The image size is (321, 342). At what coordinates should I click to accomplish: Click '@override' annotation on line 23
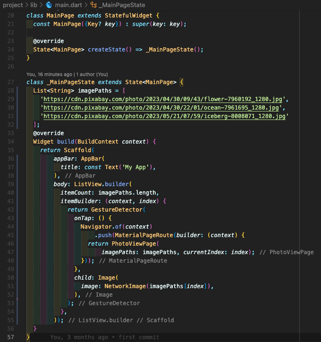(49, 41)
